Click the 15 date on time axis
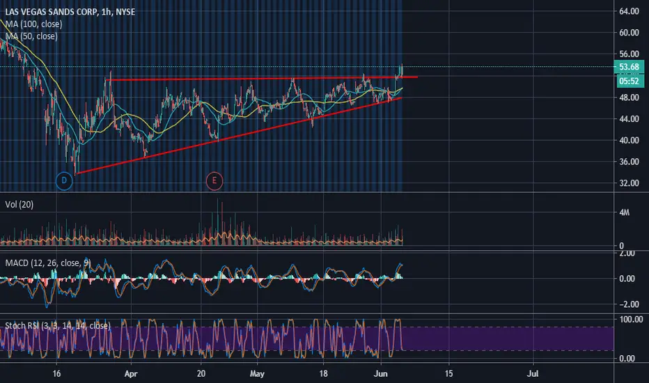Screen dimensions: 649x383 tap(448, 373)
